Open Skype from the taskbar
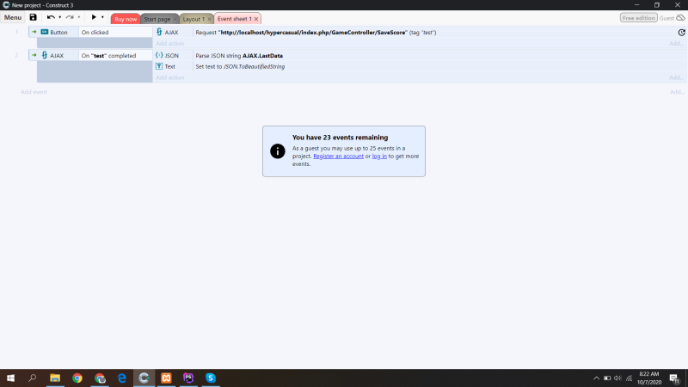 (211, 378)
